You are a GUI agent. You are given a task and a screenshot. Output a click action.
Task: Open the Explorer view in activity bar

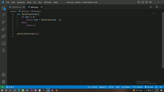pyautogui.click(x=4, y=8)
